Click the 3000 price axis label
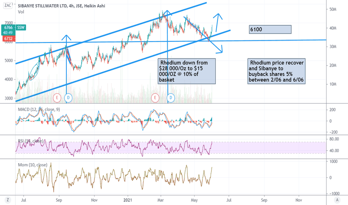This screenshot has height=205, width=348. click(x=9, y=98)
